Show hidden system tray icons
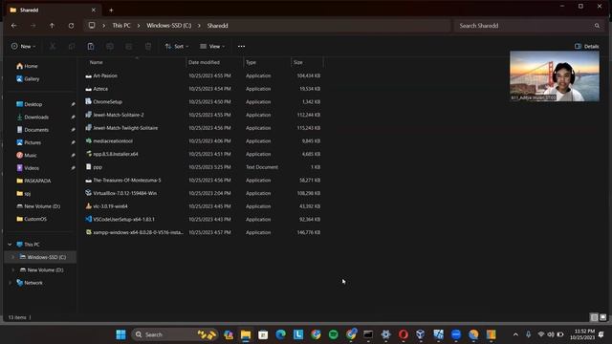 coord(515,334)
